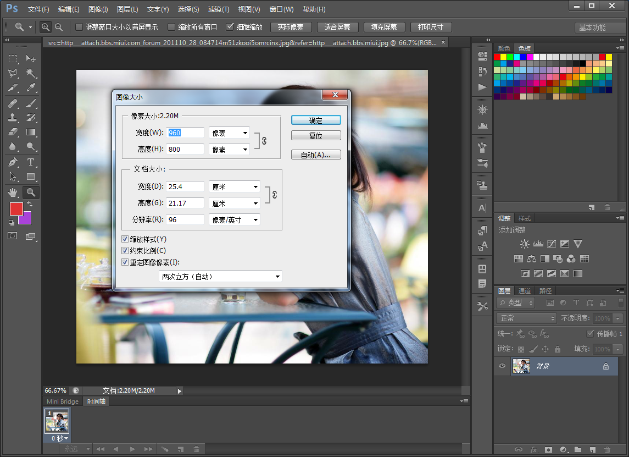The height and width of the screenshot is (457, 629).
Task: Select the Pen tool
Action: [13, 162]
